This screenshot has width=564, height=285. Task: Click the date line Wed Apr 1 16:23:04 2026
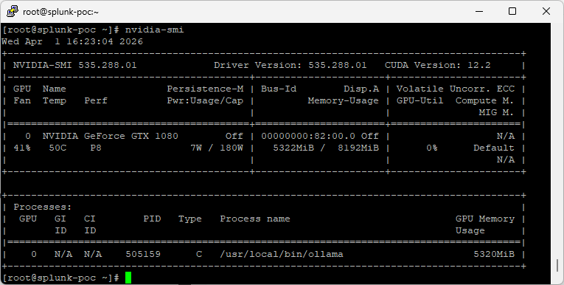72,41
